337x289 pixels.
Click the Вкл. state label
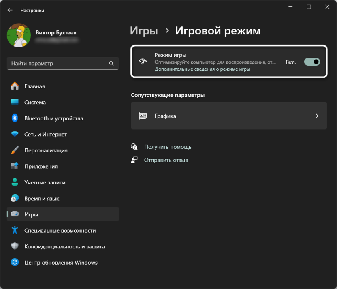click(x=290, y=62)
